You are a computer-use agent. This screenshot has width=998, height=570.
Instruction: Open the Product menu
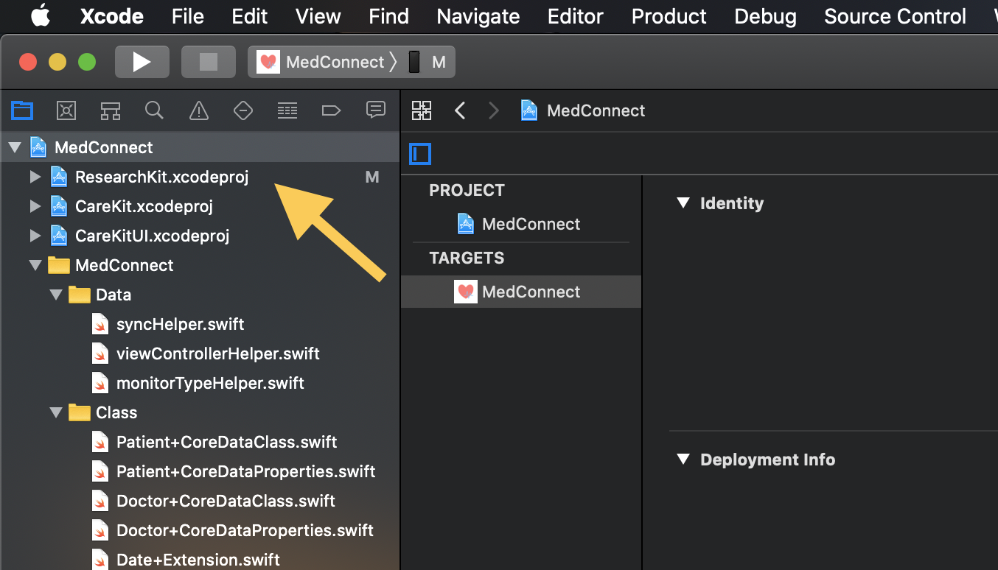[669, 16]
